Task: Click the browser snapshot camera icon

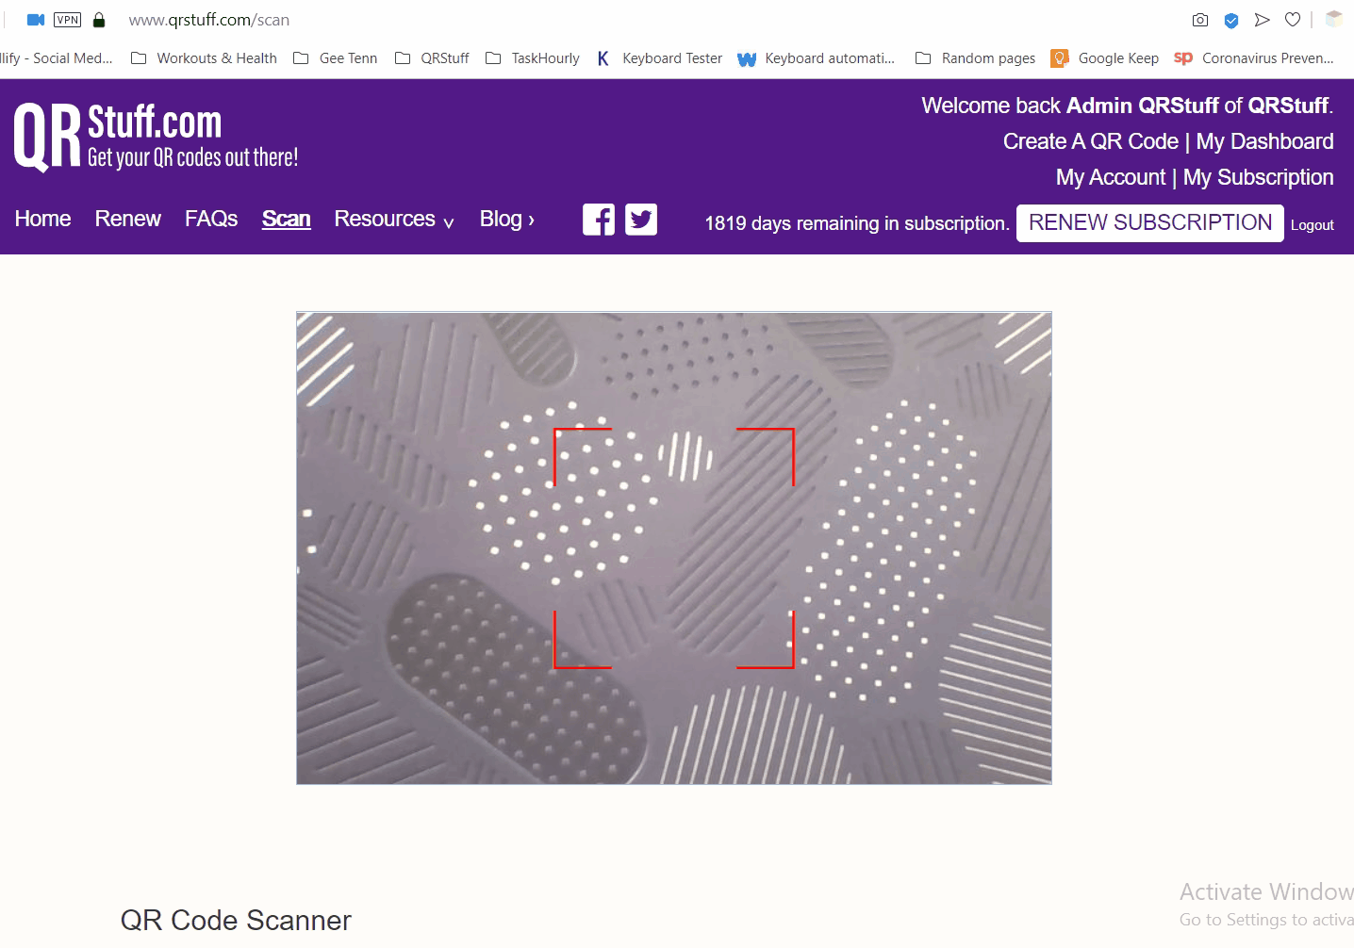Action: 1200,20
